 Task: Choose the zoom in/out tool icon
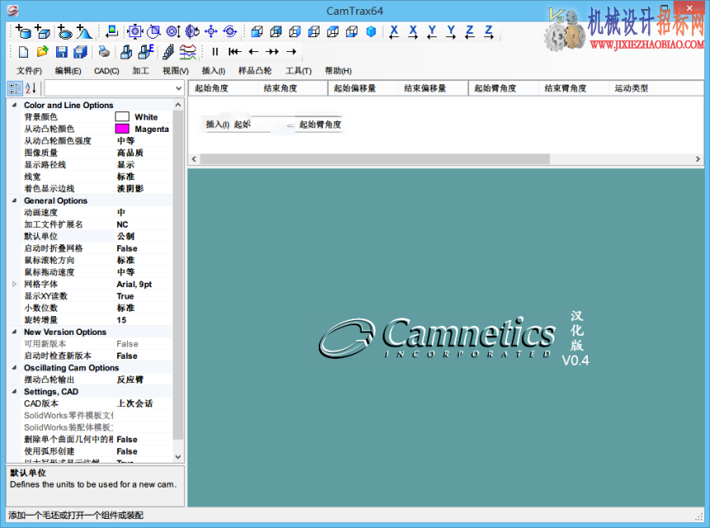pos(173,31)
